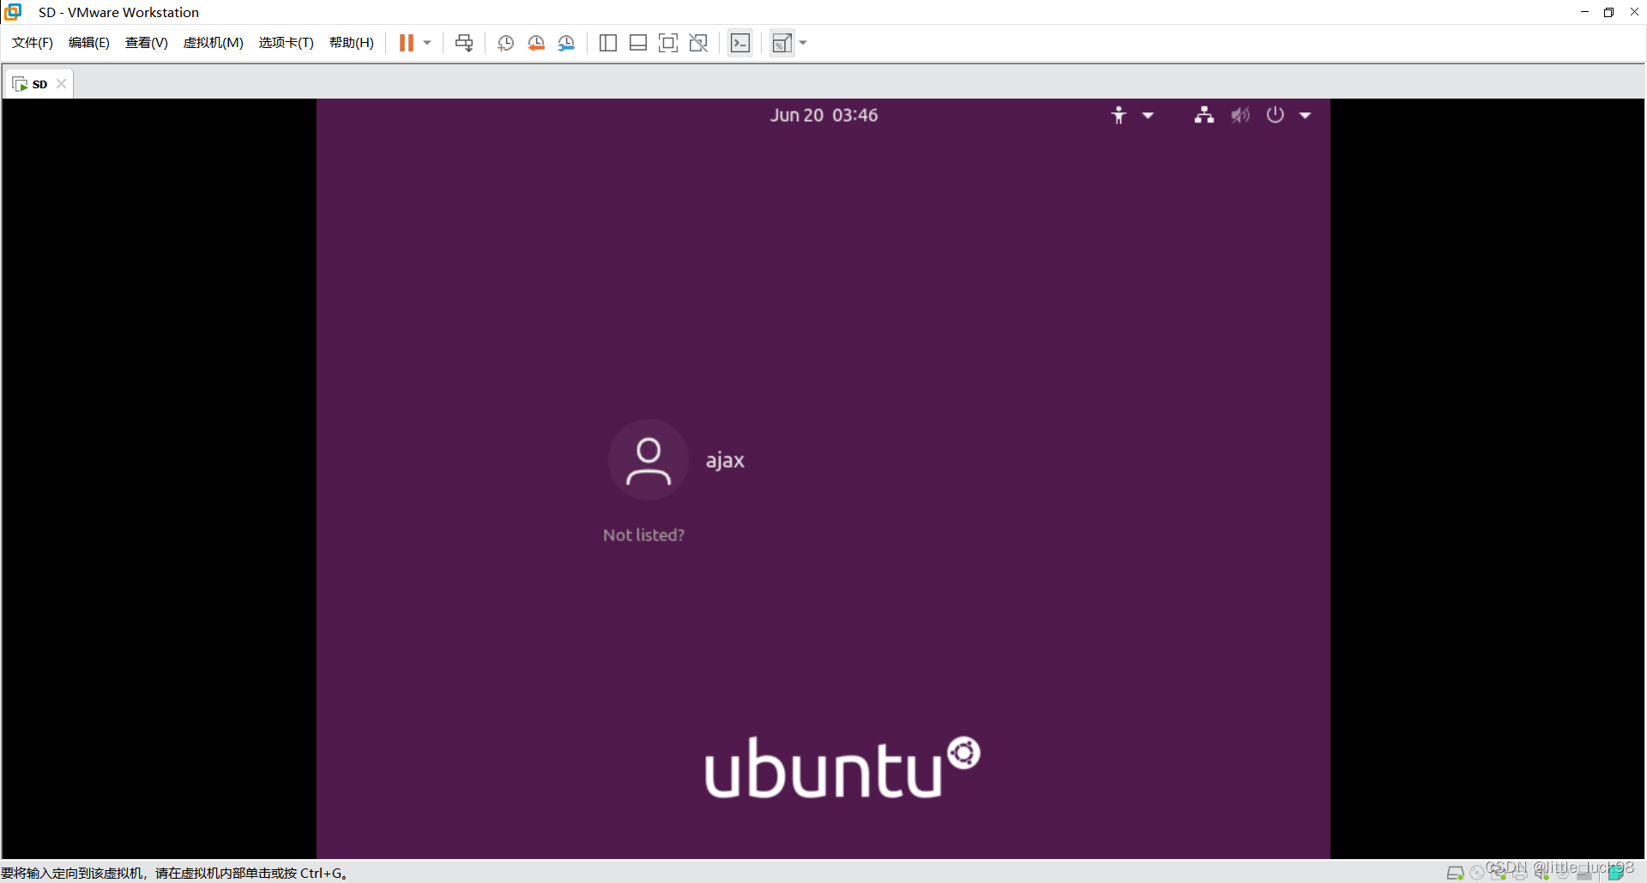Toggle the thumbnail bar view
Screen dimensions: 1647x883
[x=638, y=43]
